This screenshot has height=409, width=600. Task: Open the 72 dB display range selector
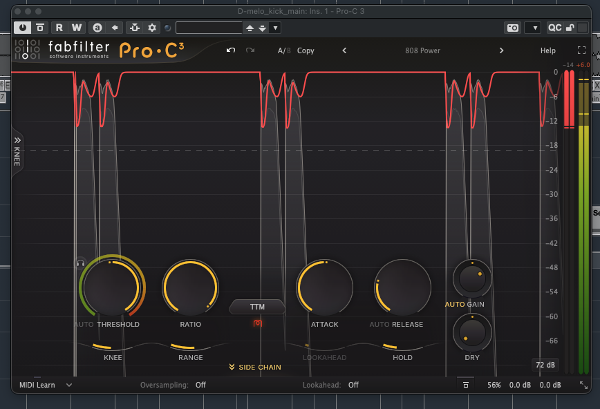pyautogui.click(x=545, y=365)
